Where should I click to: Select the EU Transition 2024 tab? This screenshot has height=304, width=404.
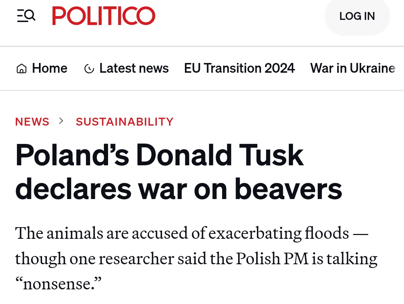pos(239,68)
